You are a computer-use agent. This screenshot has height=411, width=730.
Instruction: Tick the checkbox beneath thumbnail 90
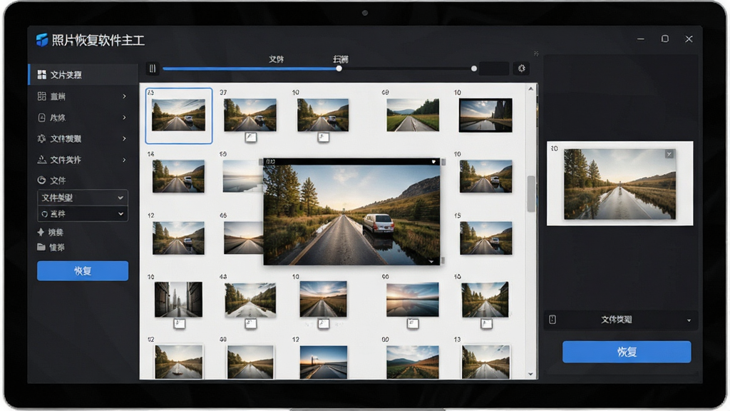(413, 323)
